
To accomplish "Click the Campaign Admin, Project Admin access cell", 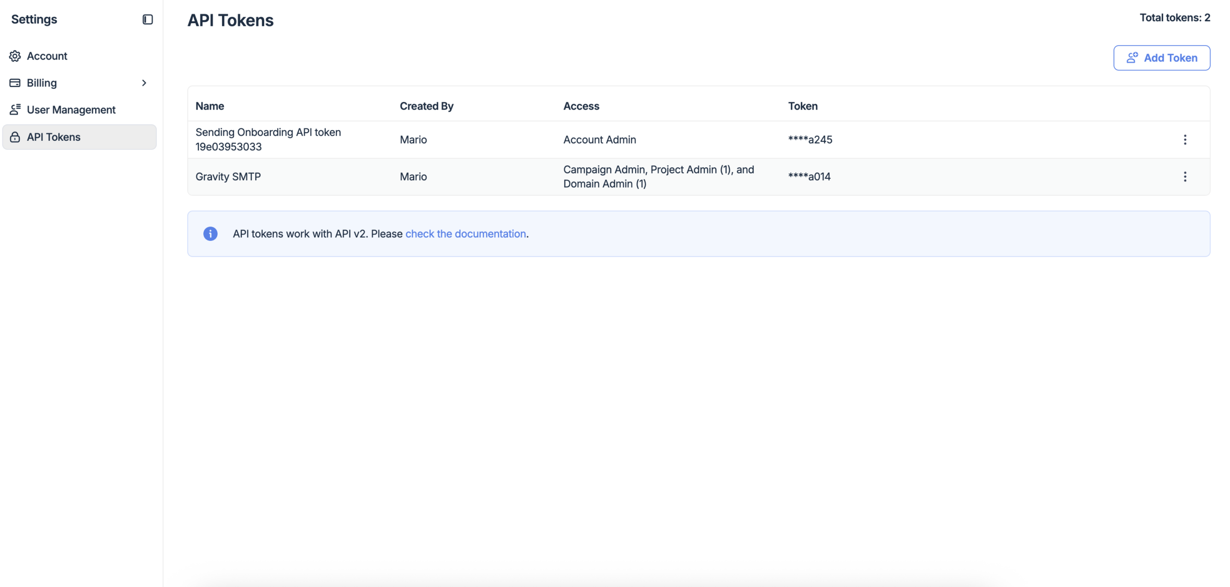I will click(658, 176).
